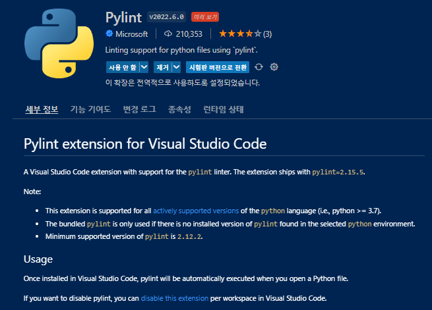
Task: Follow the disable this extension link
Action: pyautogui.click(x=175, y=298)
